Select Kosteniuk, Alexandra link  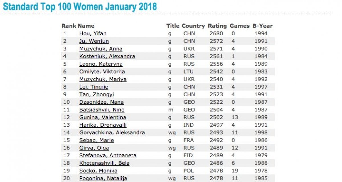[107, 56]
